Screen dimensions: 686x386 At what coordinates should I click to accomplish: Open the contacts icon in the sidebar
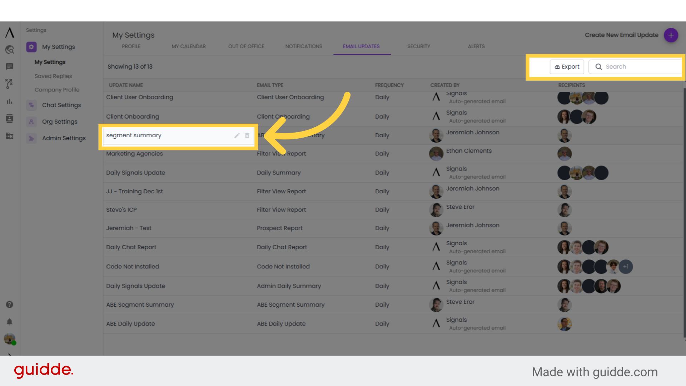tap(10, 119)
